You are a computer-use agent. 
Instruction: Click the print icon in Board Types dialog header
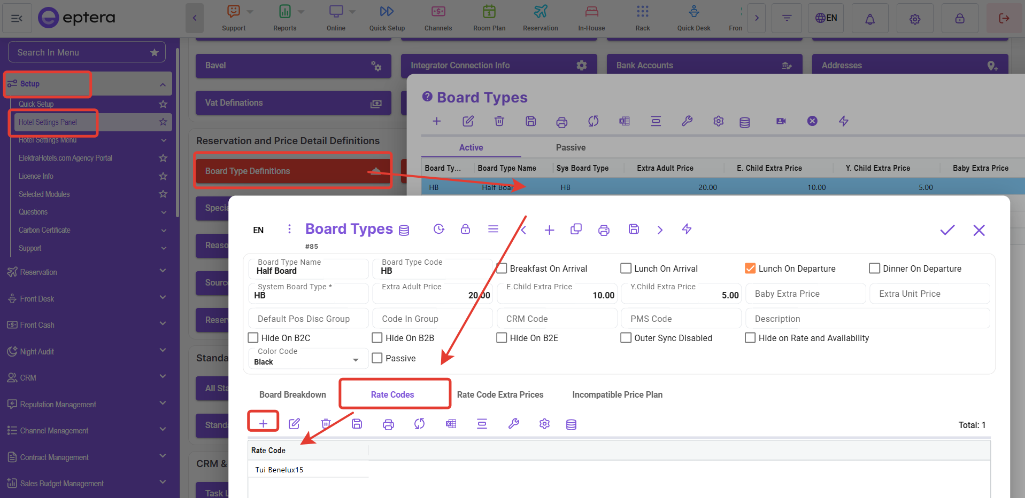[x=604, y=230]
